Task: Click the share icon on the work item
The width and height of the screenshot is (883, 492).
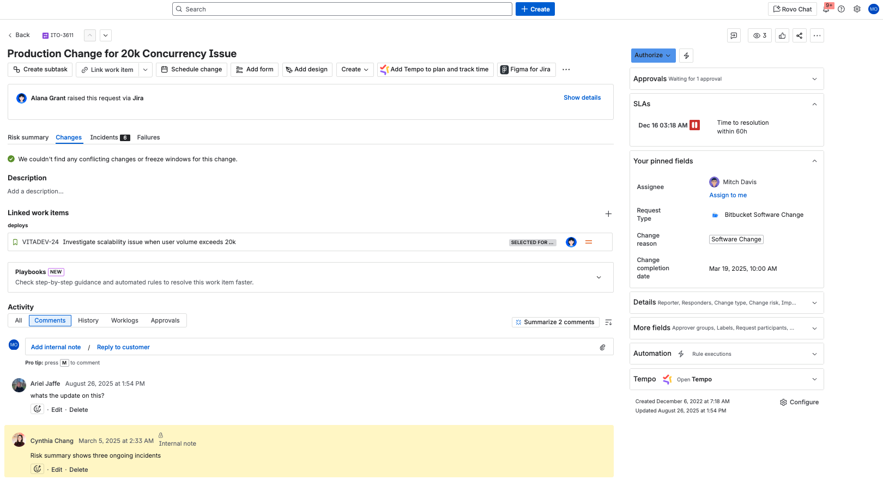Action: tap(799, 35)
